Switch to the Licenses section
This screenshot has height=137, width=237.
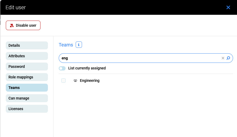coord(27,109)
